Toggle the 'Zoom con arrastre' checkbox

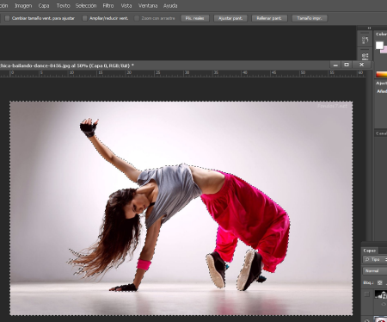[137, 18]
